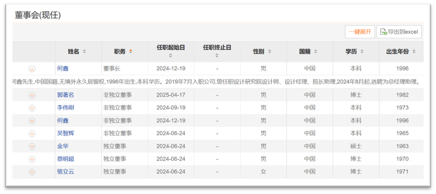Viewport: 436px width, 194px height.
Task: Click 硕士 in the 金华 row
Action: coord(356,146)
